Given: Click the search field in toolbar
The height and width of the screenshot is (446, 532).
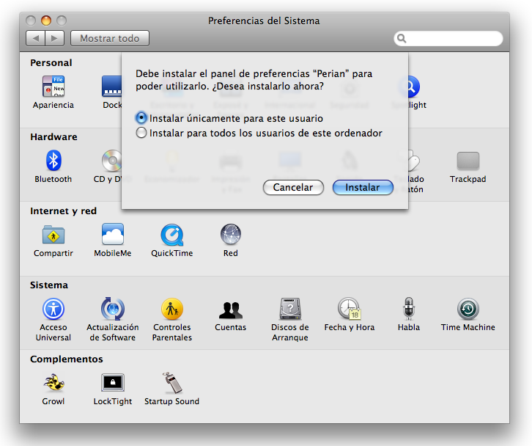Looking at the screenshot, I should (x=448, y=38).
